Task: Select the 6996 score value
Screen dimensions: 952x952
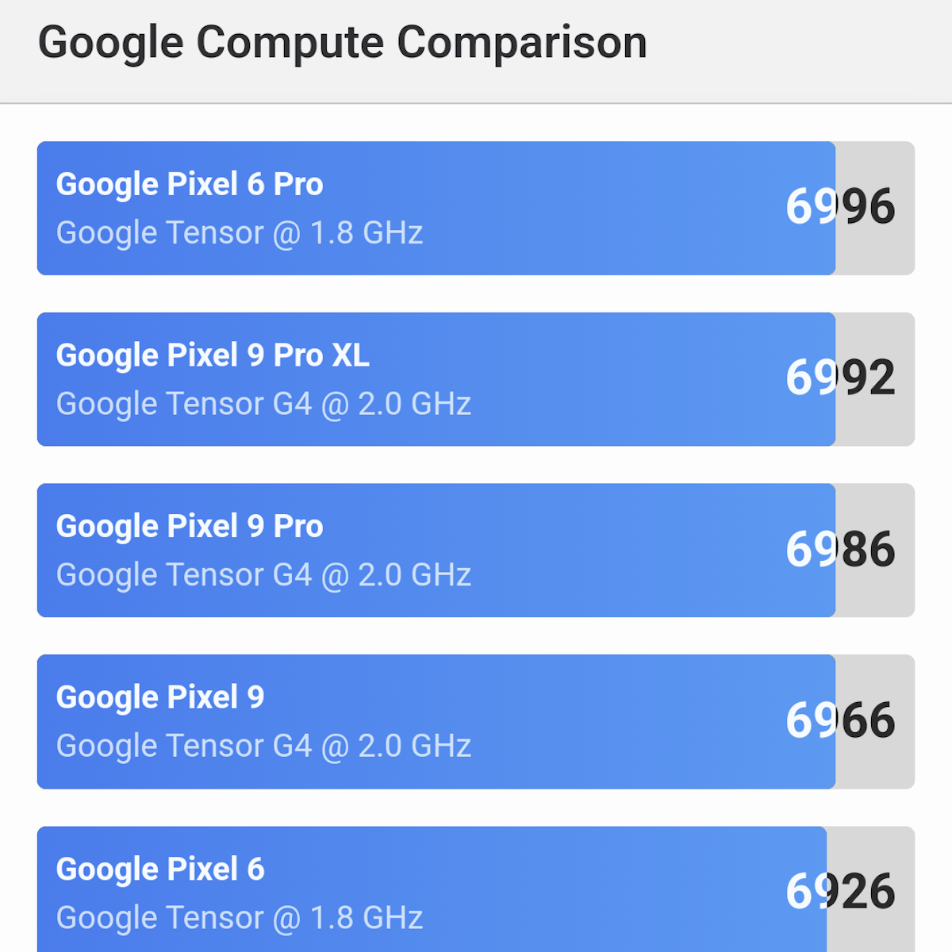Action: click(840, 207)
